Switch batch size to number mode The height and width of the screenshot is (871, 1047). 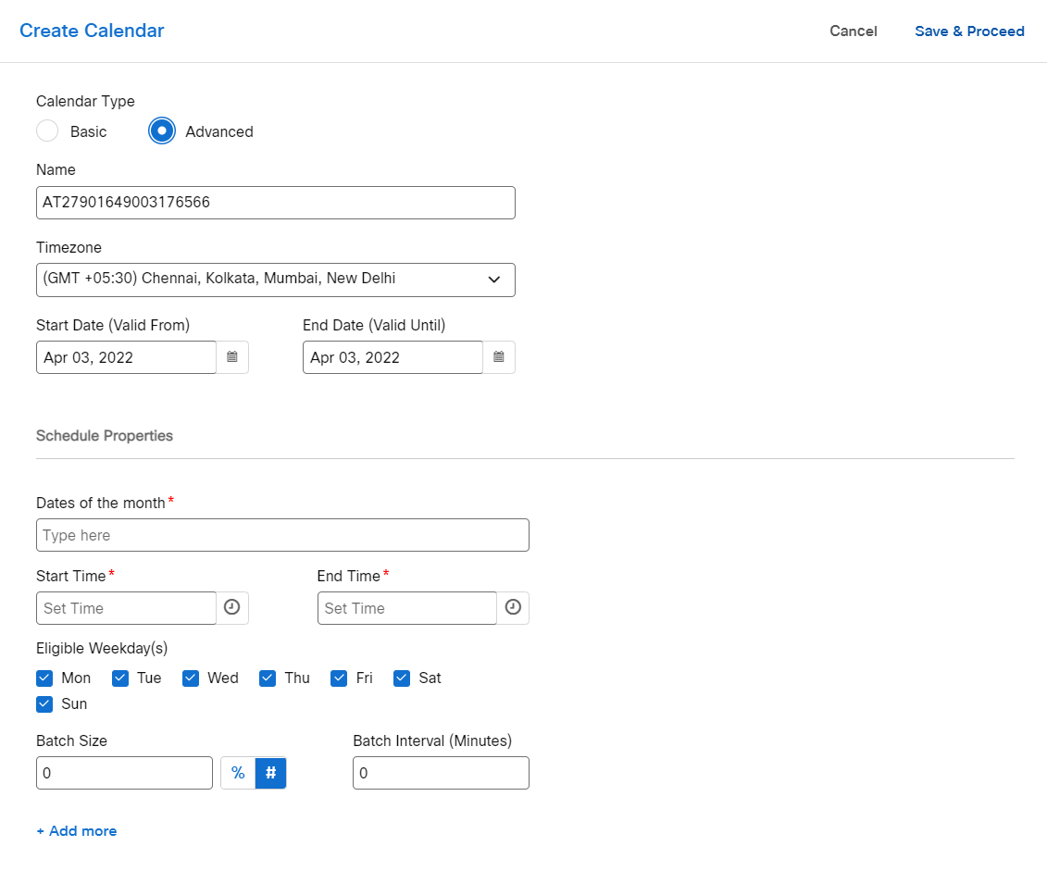(270, 773)
